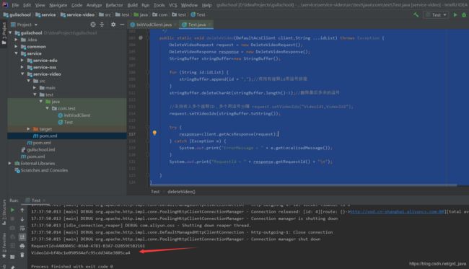
Task: Open the Refactor menu
Action: 114,5
